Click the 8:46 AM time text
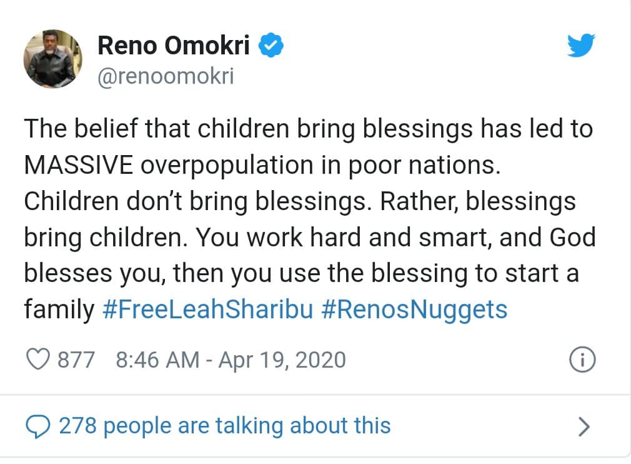The height and width of the screenshot is (464, 631). click(x=158, y=360)
